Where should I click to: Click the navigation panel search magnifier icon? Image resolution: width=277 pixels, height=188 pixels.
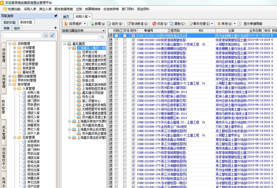45,35
